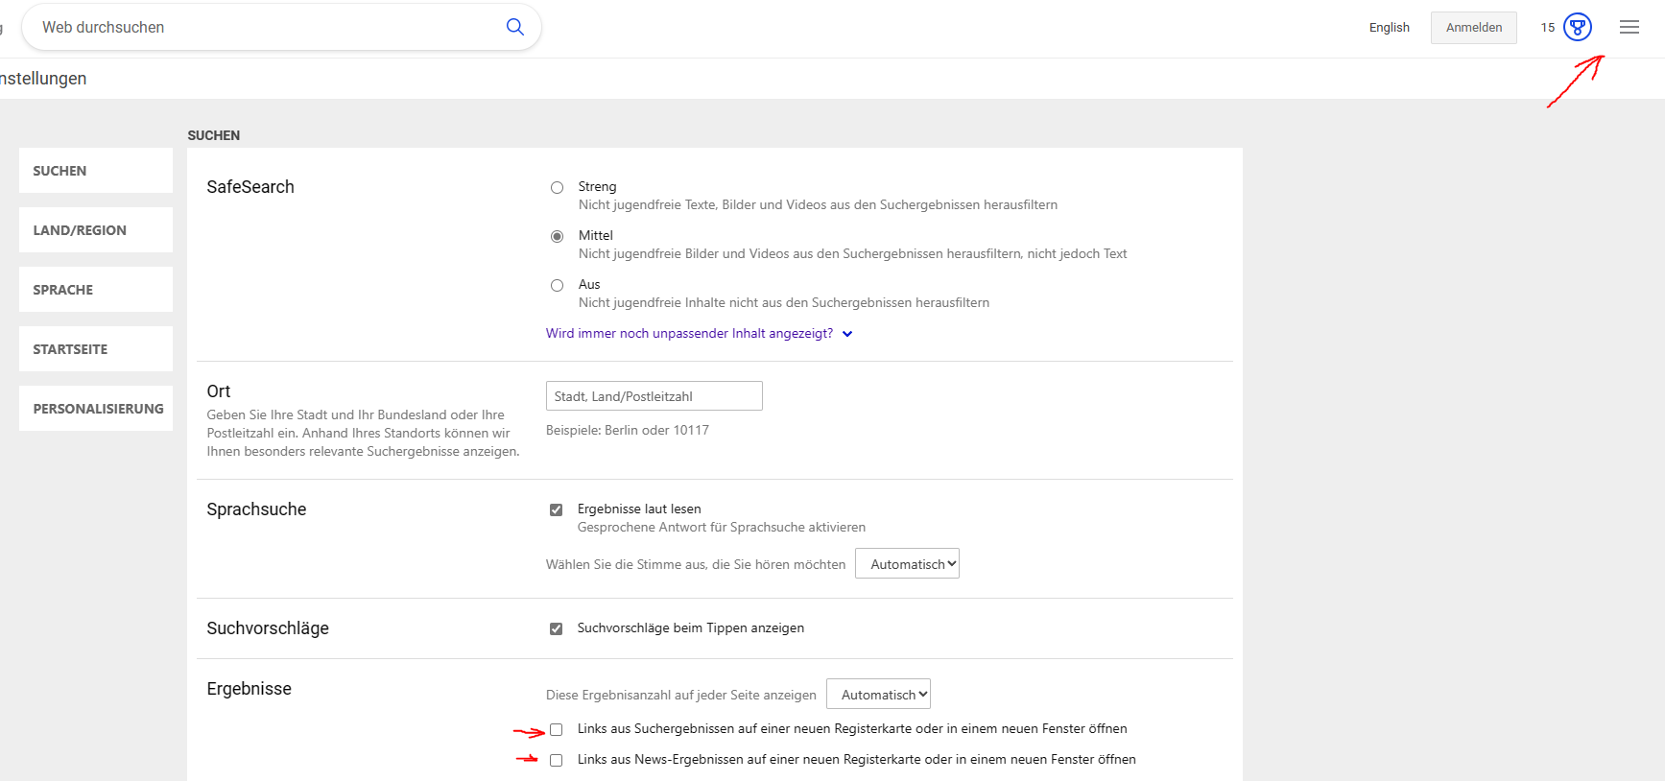Turn SafeSearch off with the Aus option
Viewport: 1665px width, 781px height.
[x=557, y=285]
